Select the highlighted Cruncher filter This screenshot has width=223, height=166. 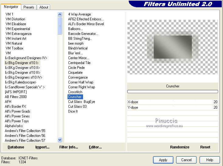click(x=75, y=97)
